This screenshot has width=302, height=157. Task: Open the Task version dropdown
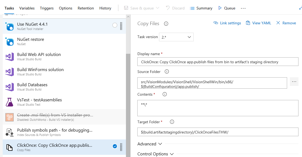(176, 37)
